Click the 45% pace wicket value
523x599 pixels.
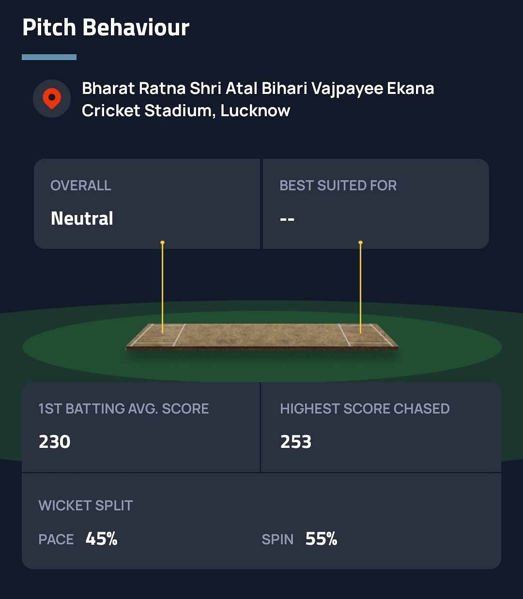click(102, 539)
